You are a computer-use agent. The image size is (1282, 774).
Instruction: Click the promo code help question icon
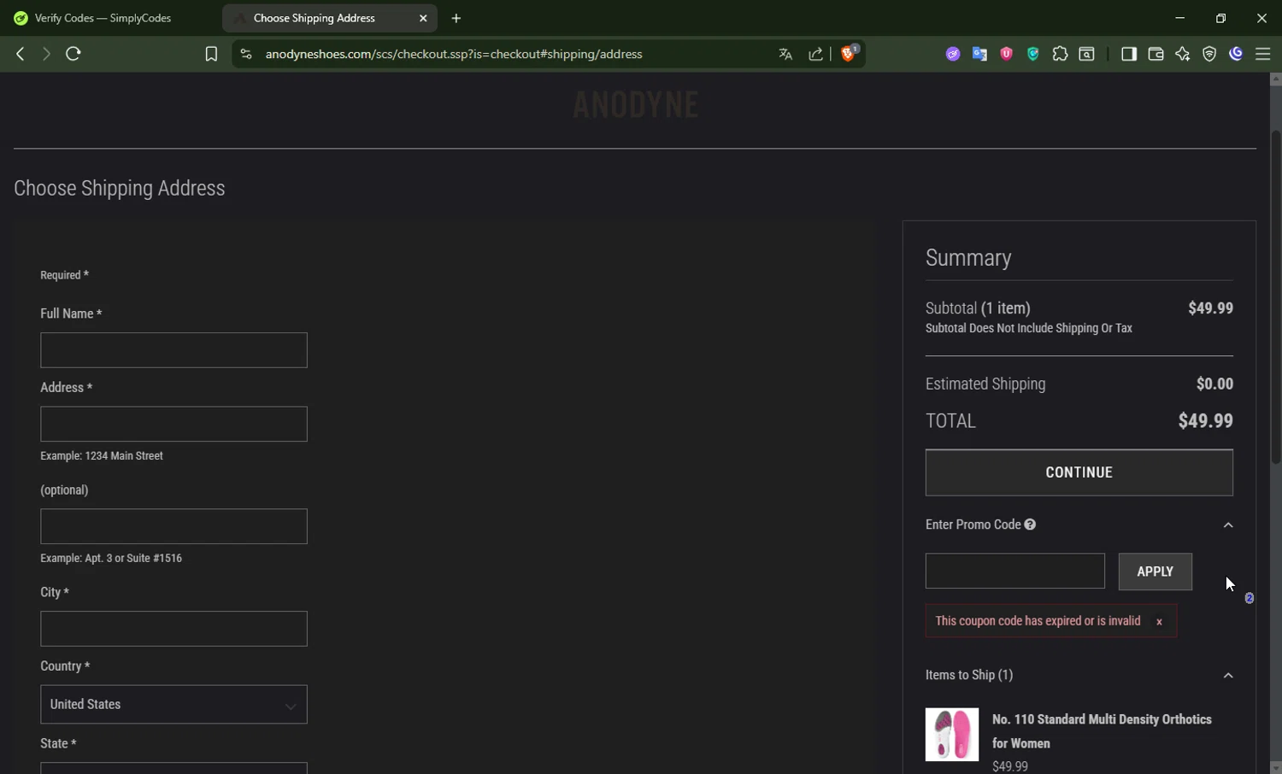point(1030,525)
